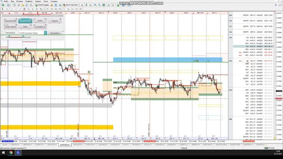The image size is (283, 159).
Task: Open the New Chart toolbar icon
Action: point(3,5)
